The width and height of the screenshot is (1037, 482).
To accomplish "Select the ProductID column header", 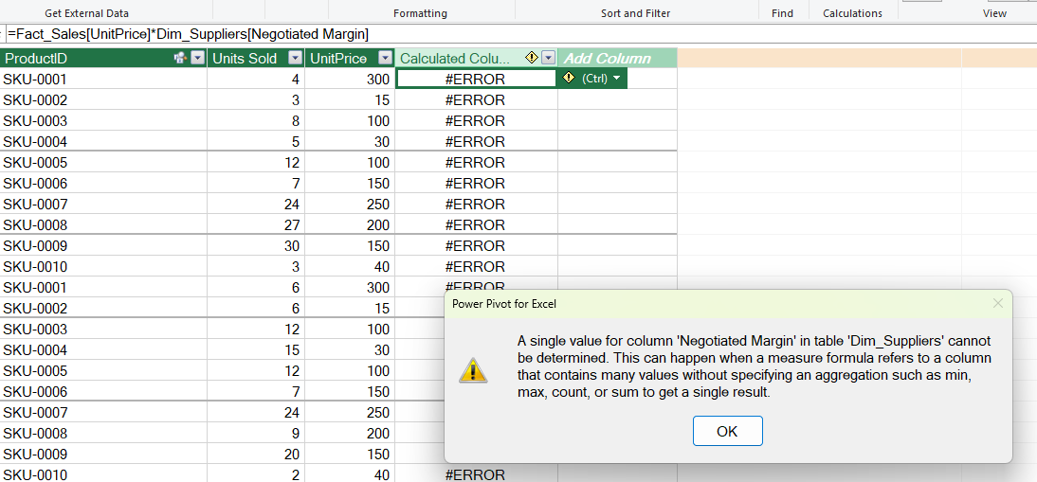I will coord(104,58).
